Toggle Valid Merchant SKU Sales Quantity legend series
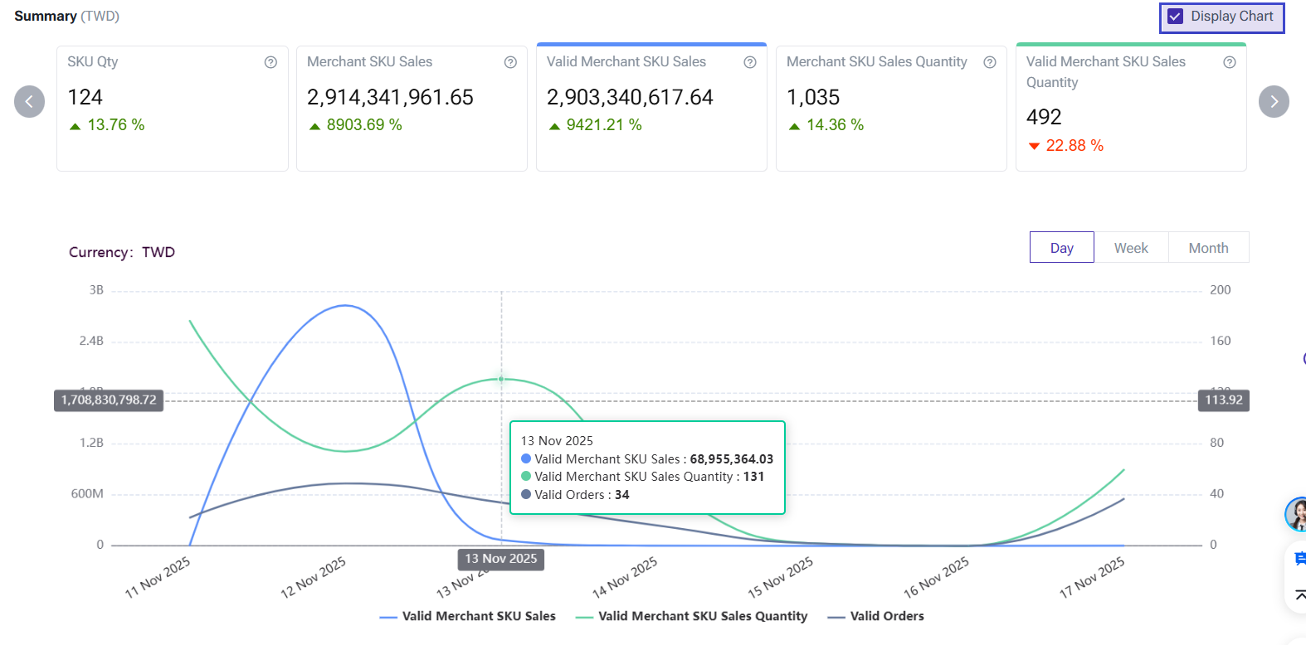Screen dimensions: 1306x645 click(x=691, y=616)
